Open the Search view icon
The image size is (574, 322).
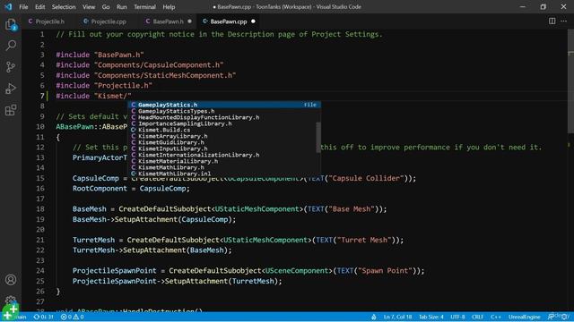pyautogui.click(x=11, y=46)
